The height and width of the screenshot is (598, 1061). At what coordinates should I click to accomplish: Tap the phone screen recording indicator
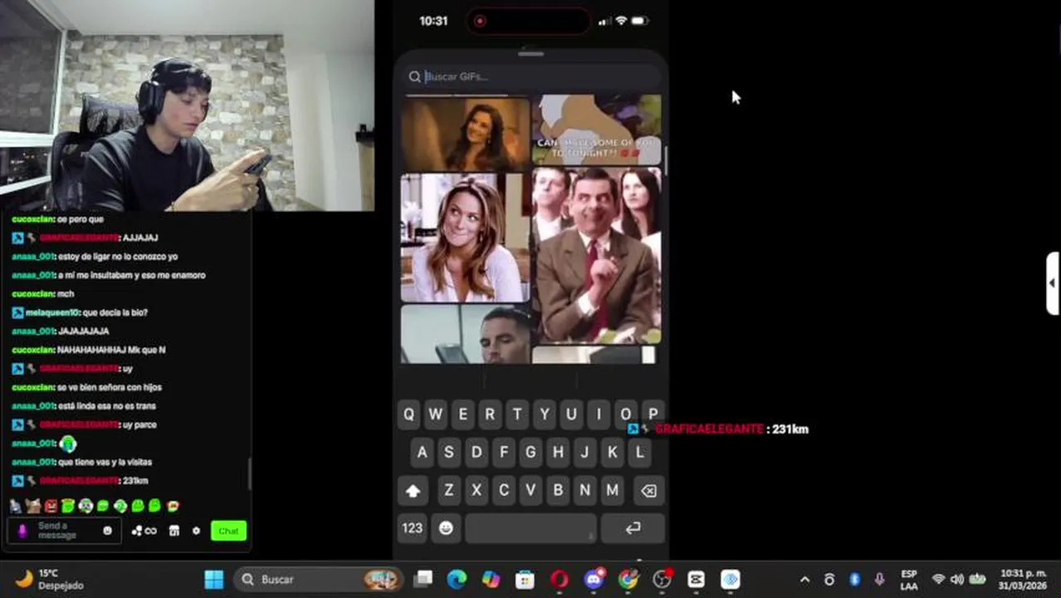[480, 21]
